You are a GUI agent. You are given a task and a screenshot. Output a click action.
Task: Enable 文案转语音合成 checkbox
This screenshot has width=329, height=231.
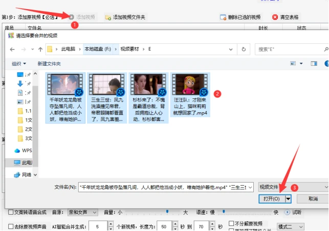point(11,213)
